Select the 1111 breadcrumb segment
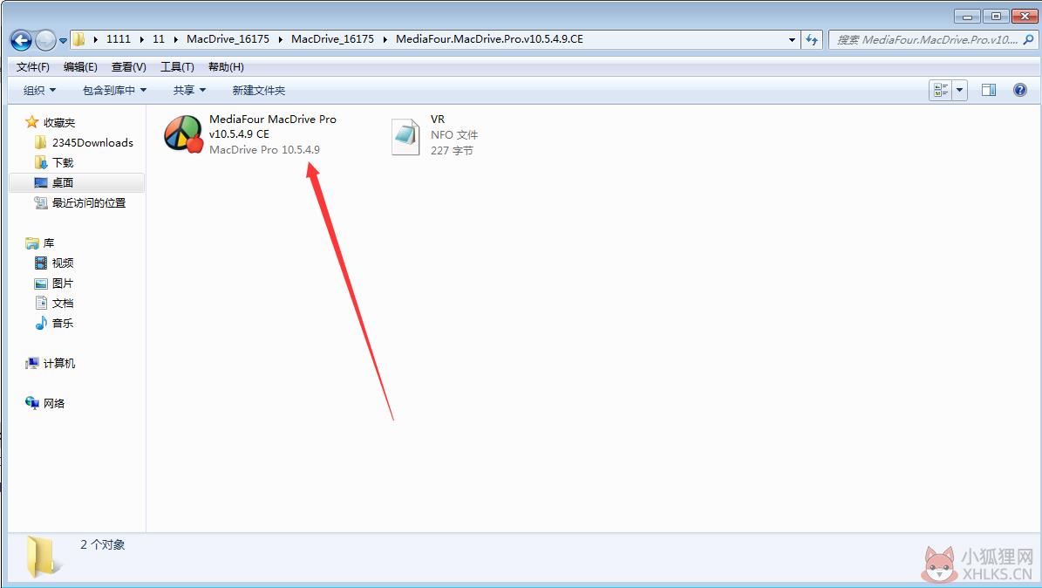Viewport: 1042px width, 588px height. (x=119, y=39)
